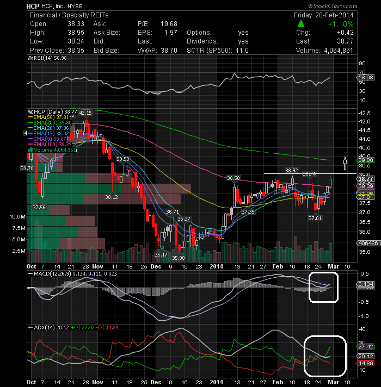Select the Prev Close value 38.35
The height and width of the screenshot is (387, 381).
(76, 51)
